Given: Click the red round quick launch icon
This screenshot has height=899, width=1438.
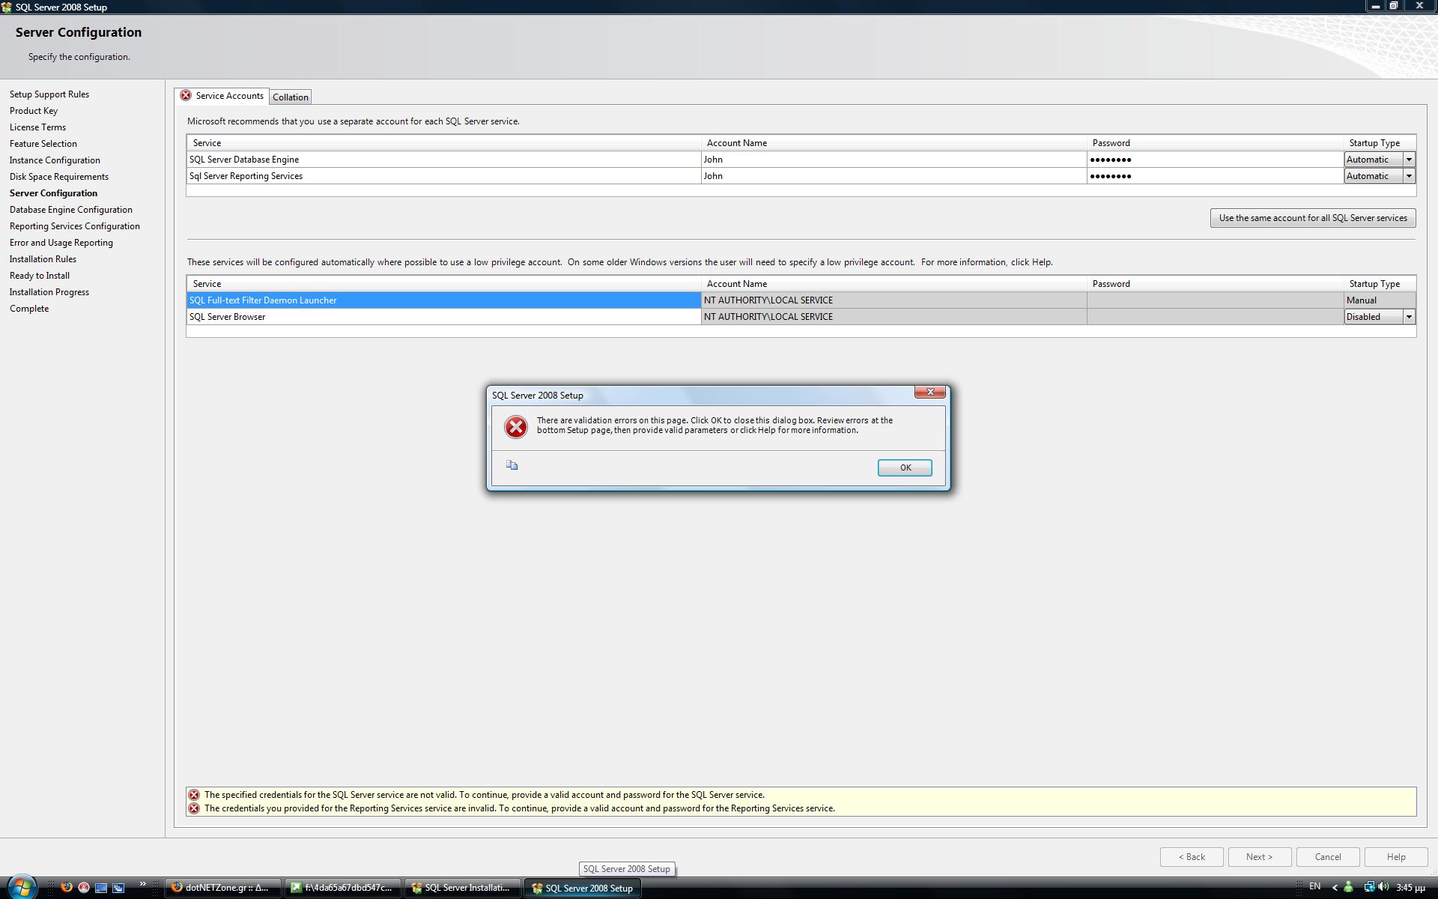Looking at the screenshot, I should (83, 887).
